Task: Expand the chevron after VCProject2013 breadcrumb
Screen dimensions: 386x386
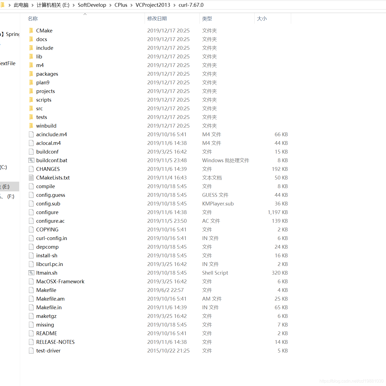Action: point(174,5)
